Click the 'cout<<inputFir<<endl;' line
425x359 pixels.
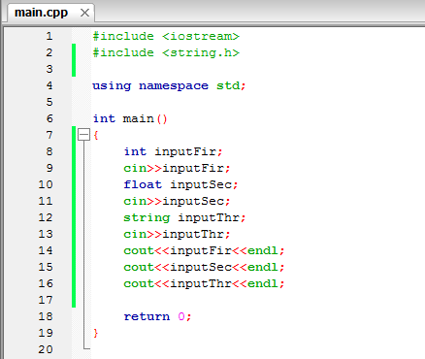click(x=204, y=250)
